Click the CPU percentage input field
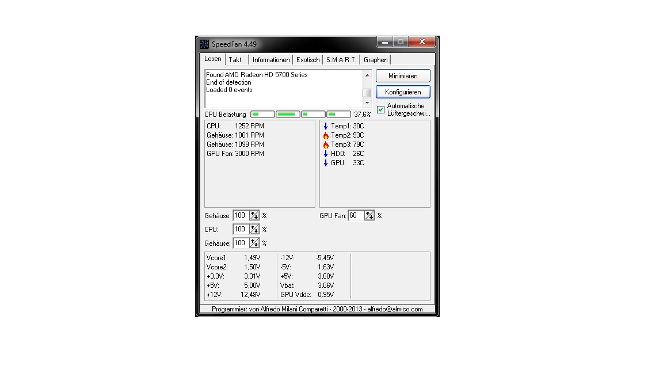This screenshot has height=373, width=663. (x=241, y=229)
